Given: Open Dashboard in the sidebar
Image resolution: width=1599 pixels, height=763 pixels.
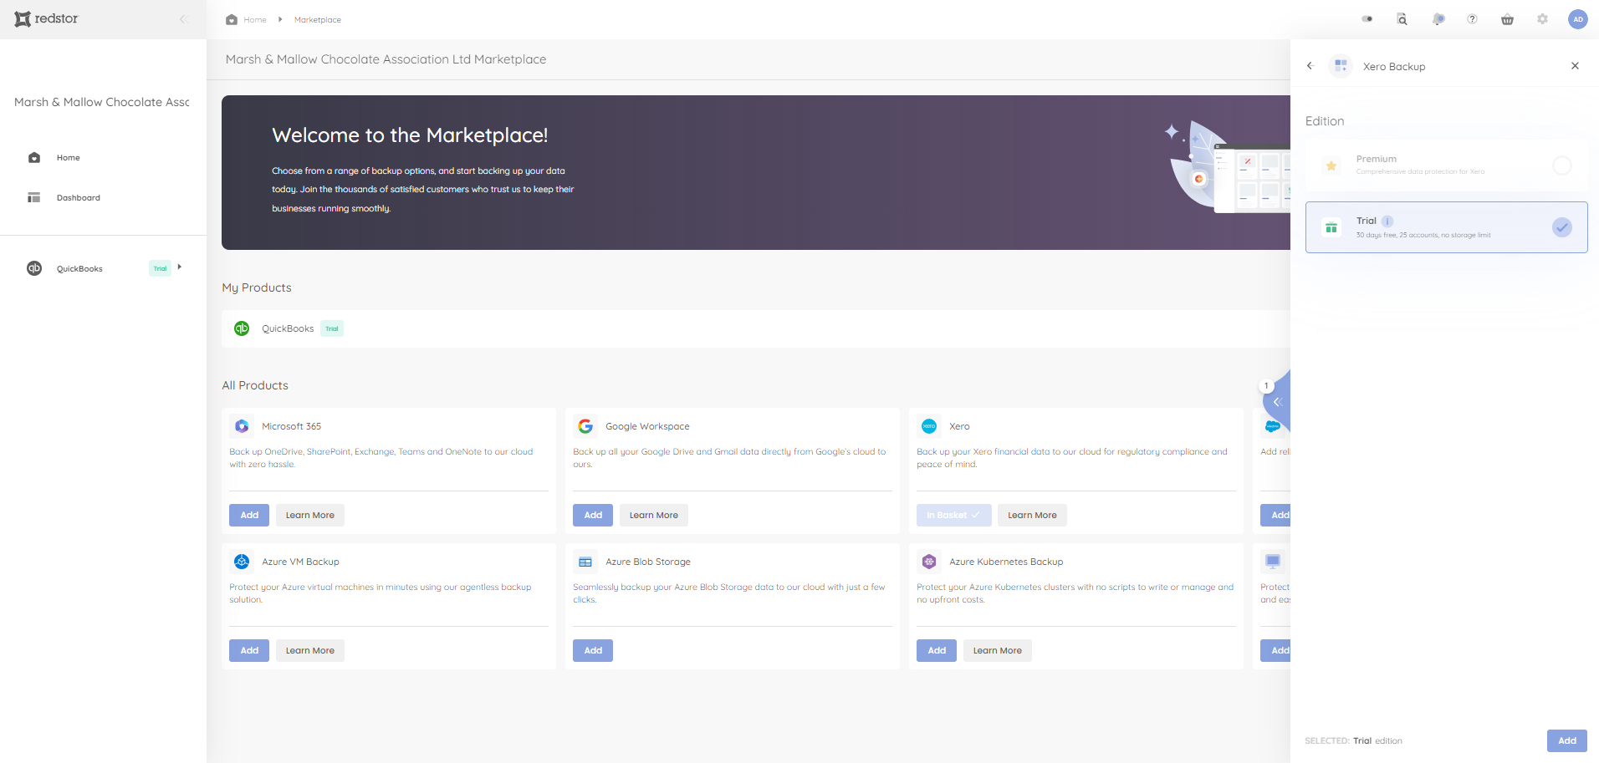Looking at the screenshot, I should pyautogui.click(x=79, y=198).
